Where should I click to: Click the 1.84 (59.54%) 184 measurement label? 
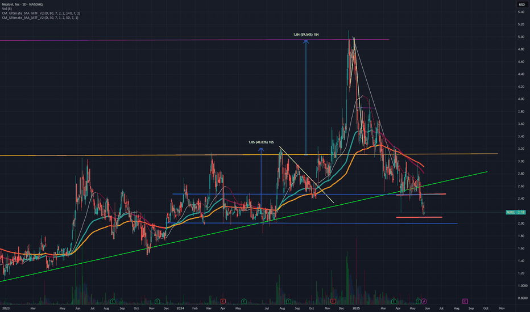[x=305, y=35]
